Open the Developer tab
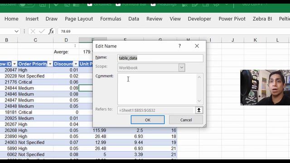The width and height of the screenshot is (290, 163). (x=199, y=19)
